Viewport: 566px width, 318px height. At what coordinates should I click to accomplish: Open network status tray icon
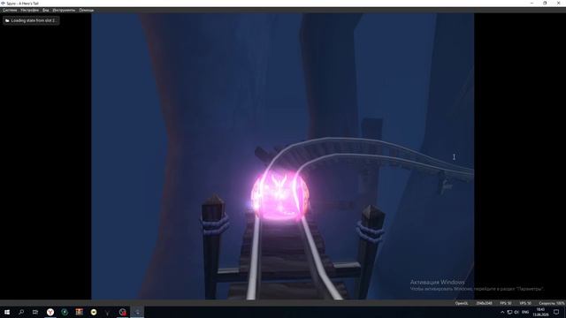(x=509, y=312)
